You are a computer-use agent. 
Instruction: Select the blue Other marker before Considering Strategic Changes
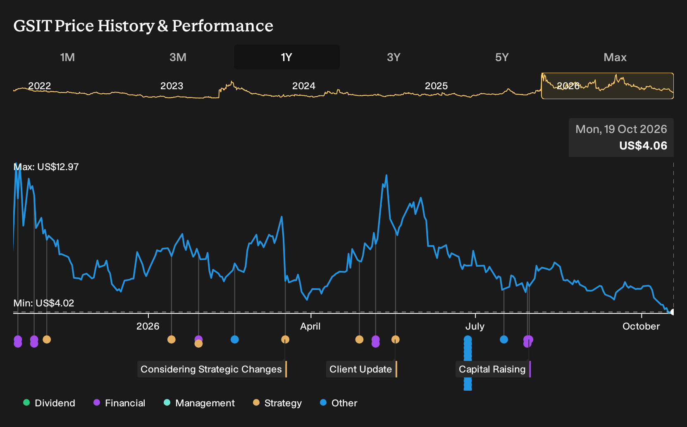pyautogui.click(x=235, y=339)
